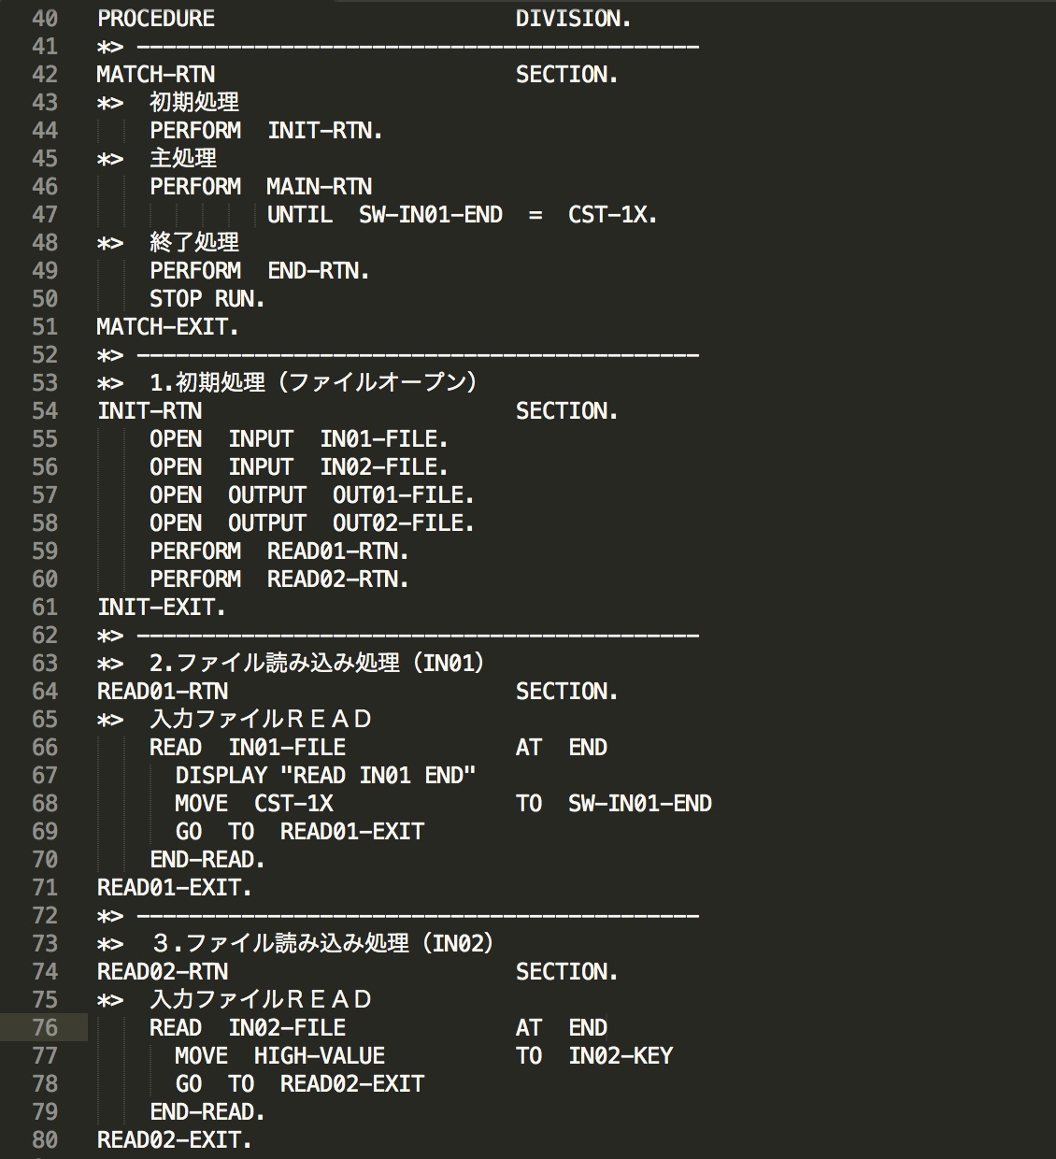Image resolution: width=1056 pixels, height=1159 pixels.
Task: Click HIGH-VALUE in MOVE statement
Action: coord(320,1056)
